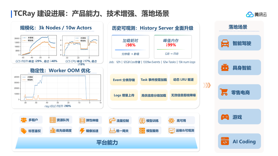Click the 落地场景 heading
The height and width of the screenshot is (156, 278).
[238, 27]
